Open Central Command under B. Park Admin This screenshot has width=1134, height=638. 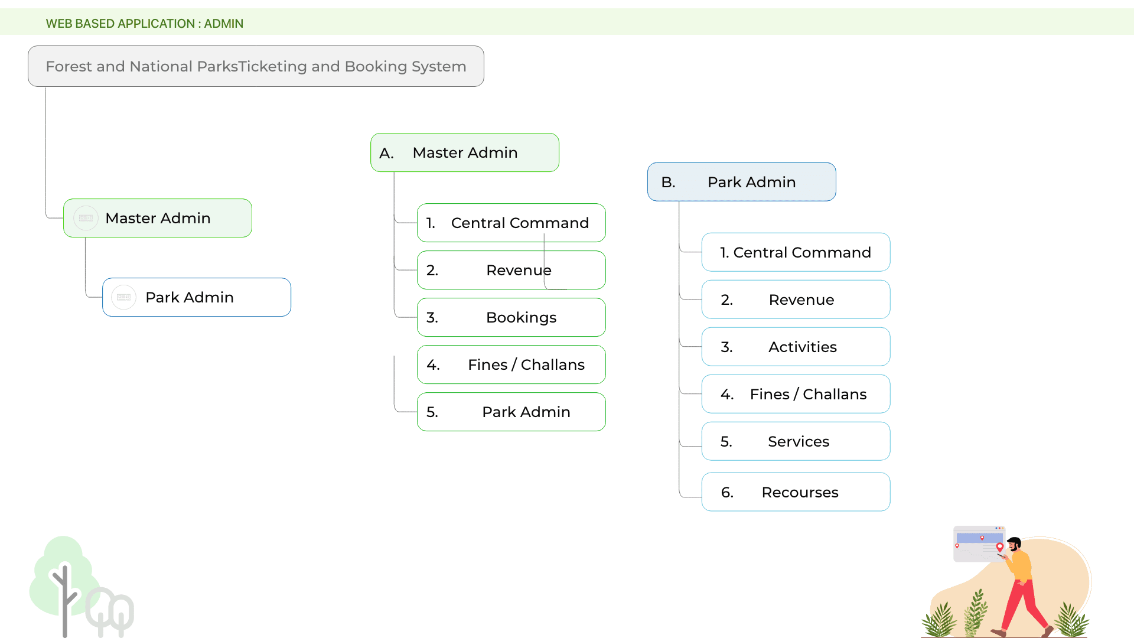pyautogui.click(x=796, y=252)
